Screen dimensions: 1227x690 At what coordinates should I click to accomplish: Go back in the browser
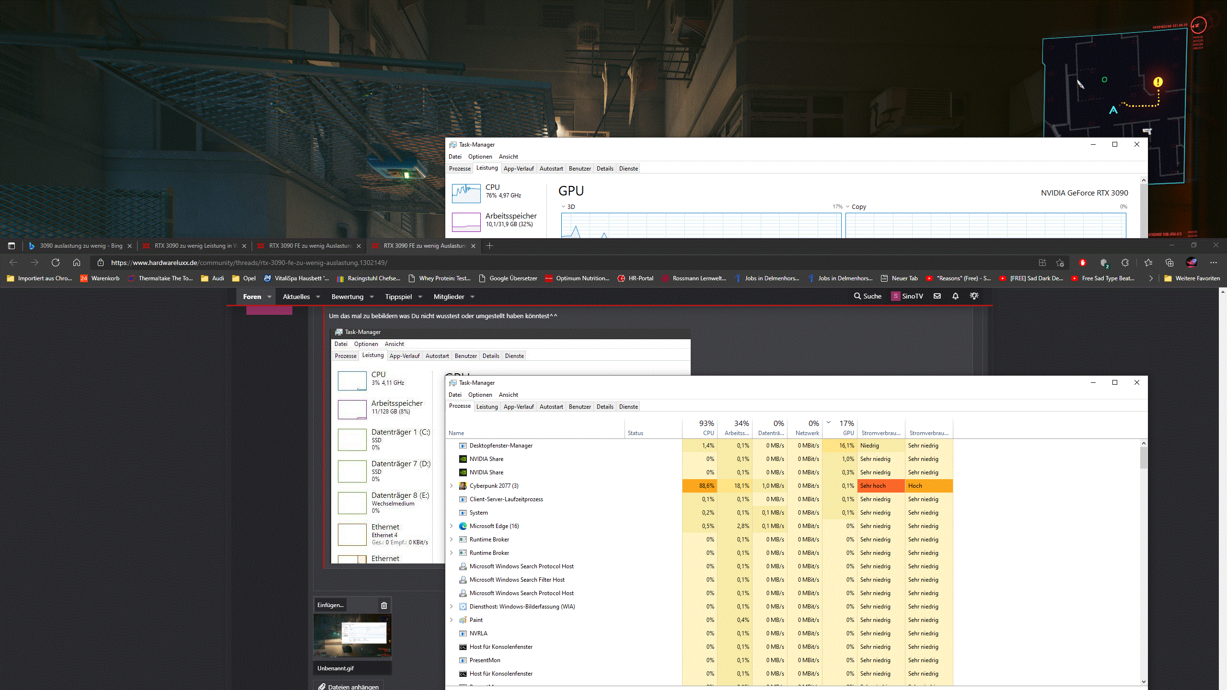(x=13, y=263)
